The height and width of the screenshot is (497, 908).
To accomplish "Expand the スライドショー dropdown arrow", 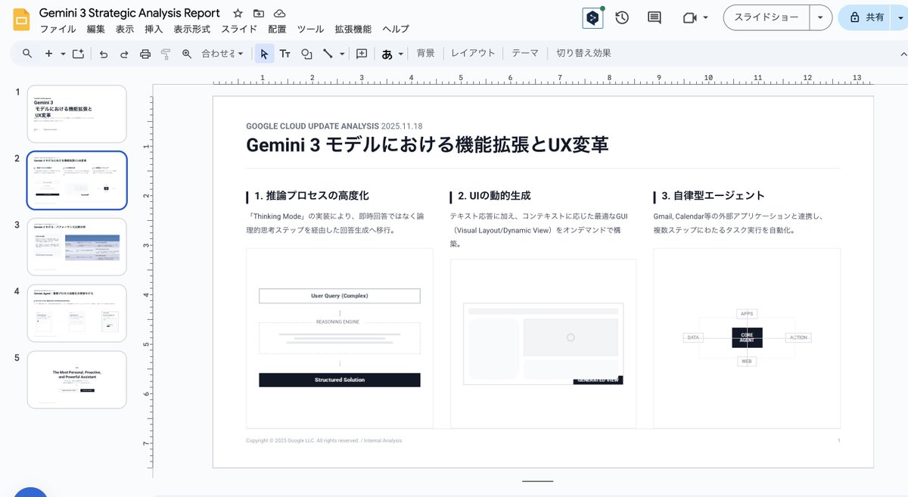I will pos(820,17).
